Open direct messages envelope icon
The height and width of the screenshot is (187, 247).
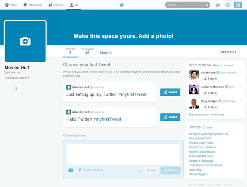click(x=218, y=5)
